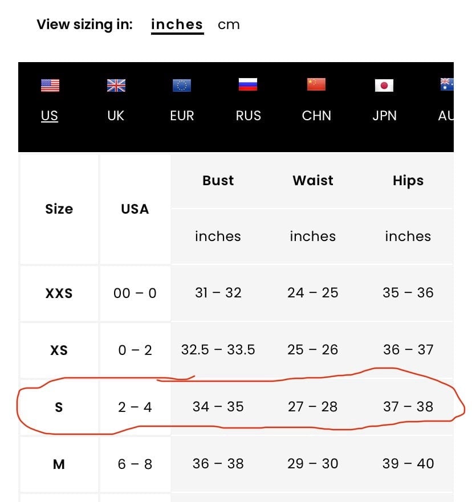This screenshot has width=472, height=502.
Task: Click the Bust column header
Action: tap(218, 181)
